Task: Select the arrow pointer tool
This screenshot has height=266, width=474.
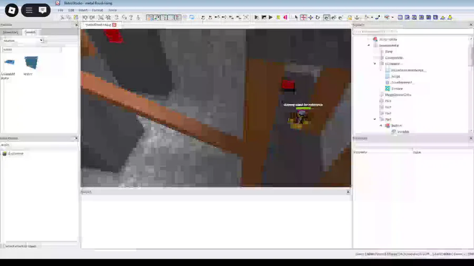Action: coord(296,17)
